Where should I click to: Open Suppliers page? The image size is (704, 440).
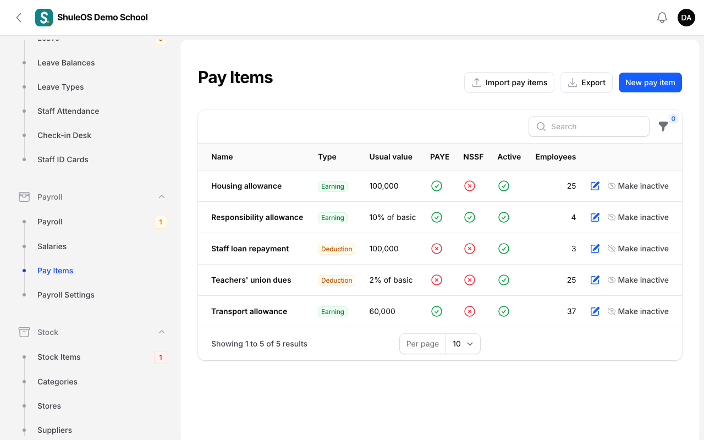54,430
